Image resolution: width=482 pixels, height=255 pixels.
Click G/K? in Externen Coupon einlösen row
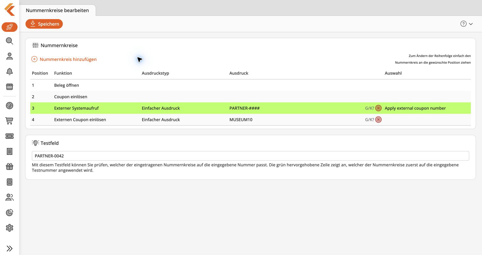tap(369, 120)
